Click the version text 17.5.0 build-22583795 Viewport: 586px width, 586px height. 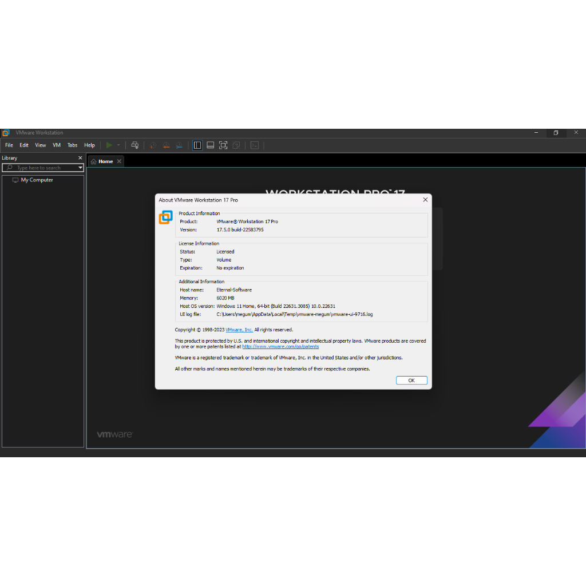pyautogui.click(x=240, y=229)
